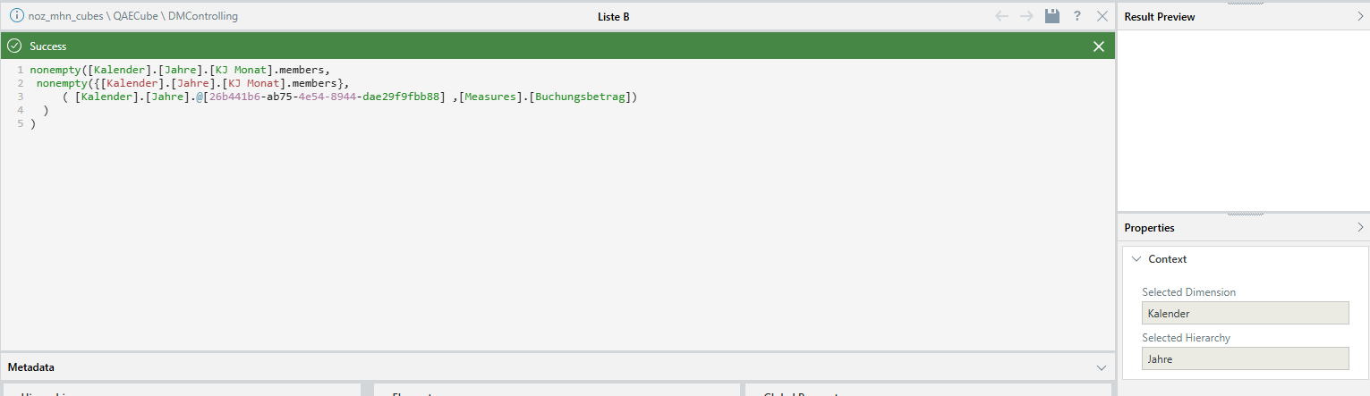Save Liste B with the floppy disk icon
Screen dimensions: 1370x396
(x=1052, y=16)
